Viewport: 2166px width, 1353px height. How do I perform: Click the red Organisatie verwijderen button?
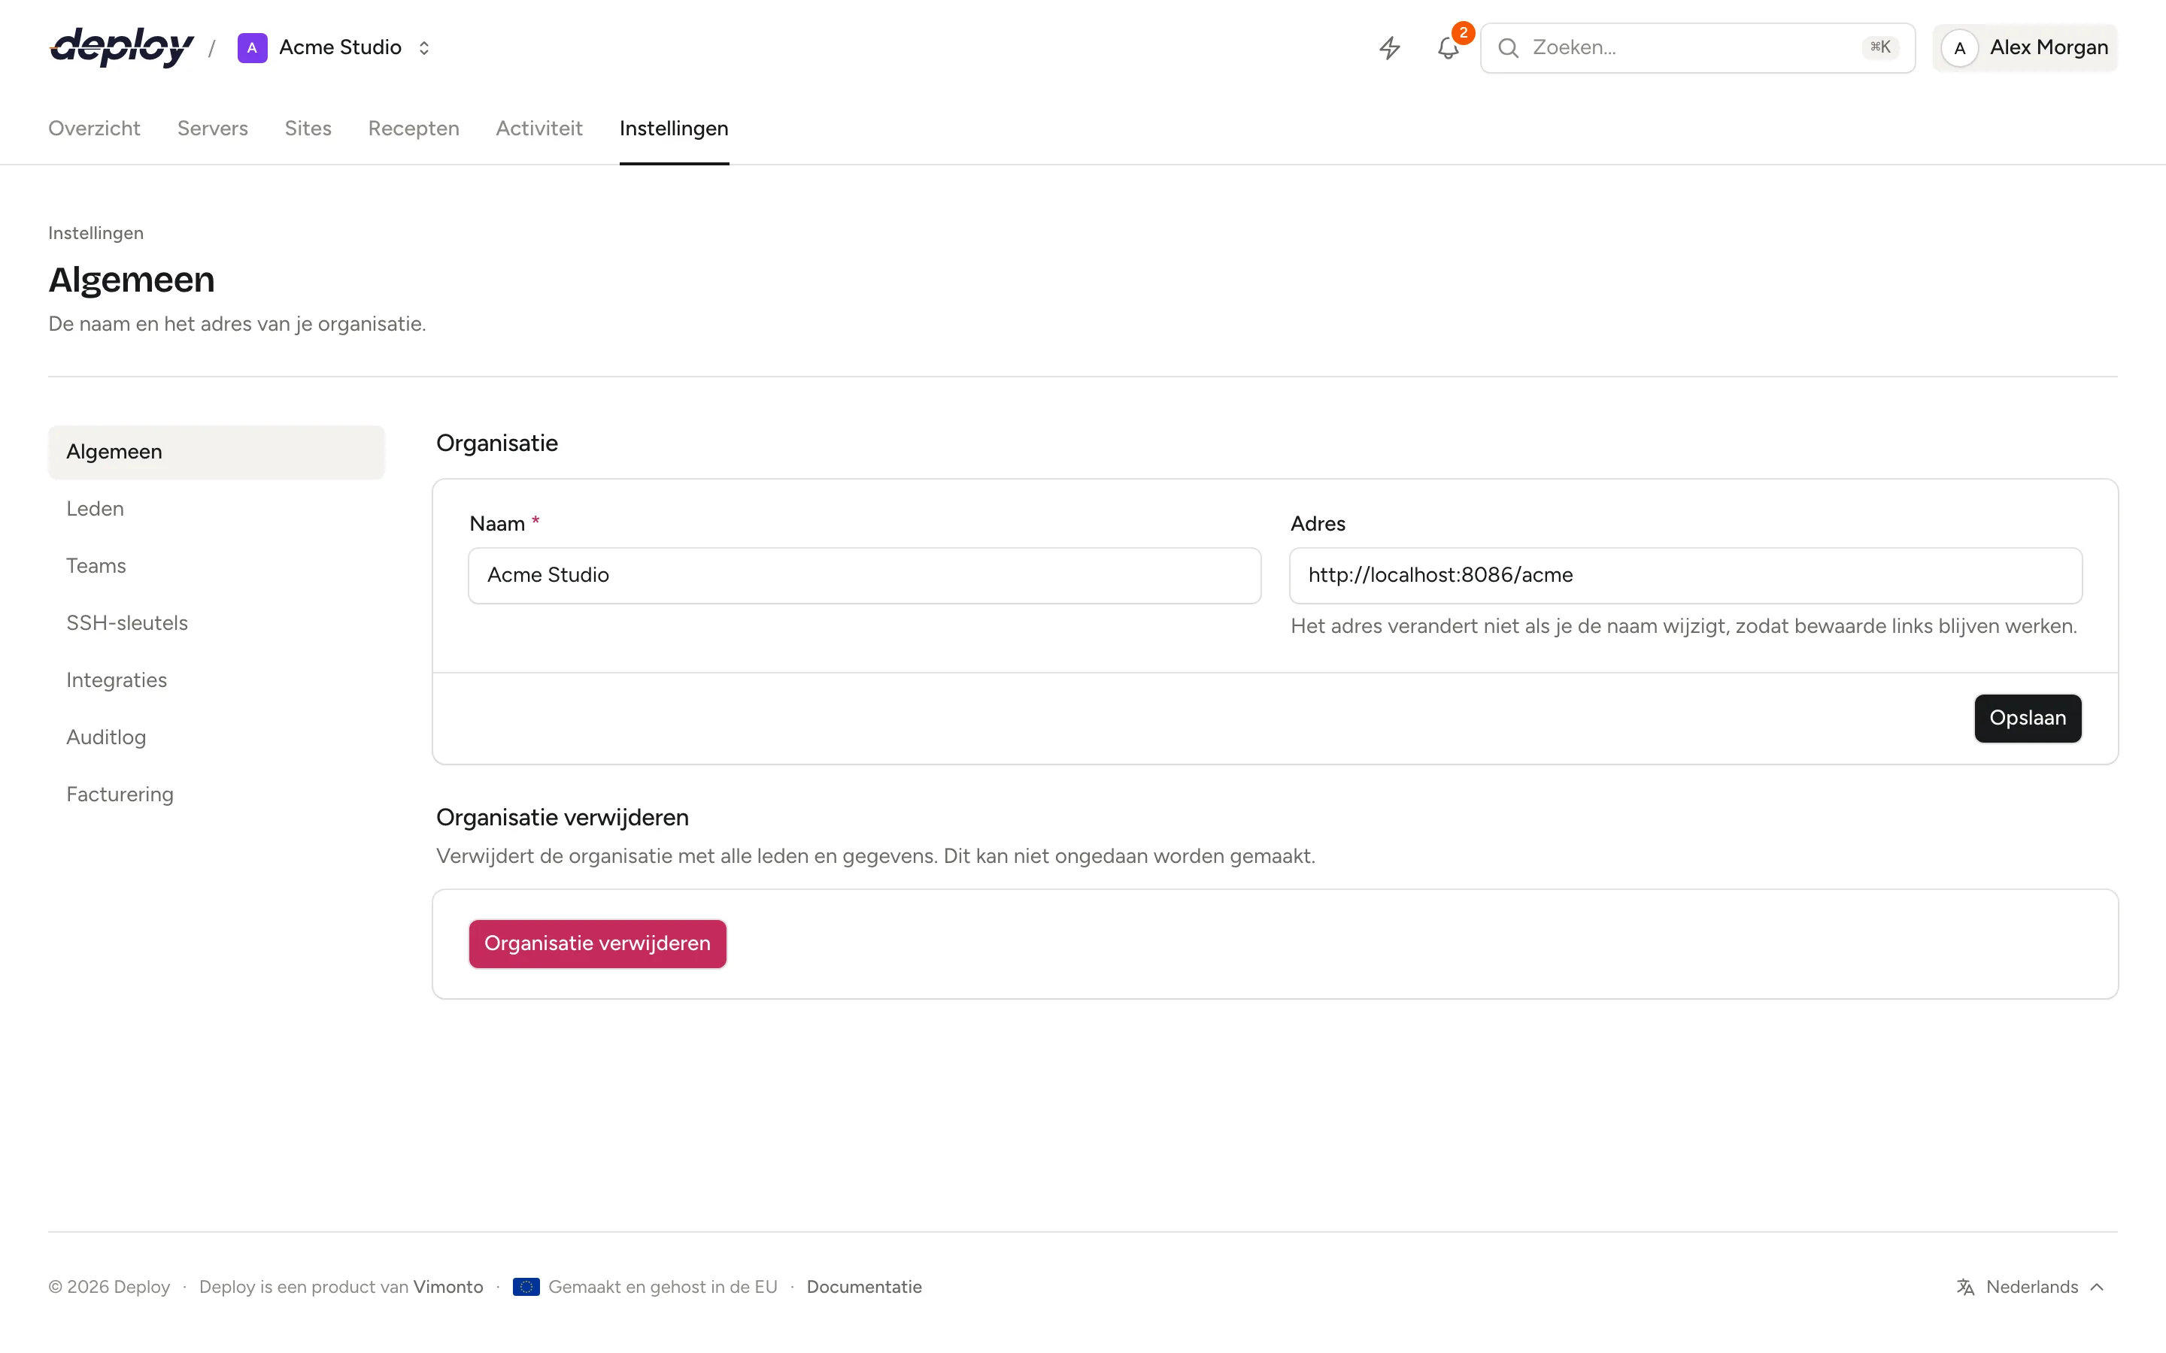597,944
